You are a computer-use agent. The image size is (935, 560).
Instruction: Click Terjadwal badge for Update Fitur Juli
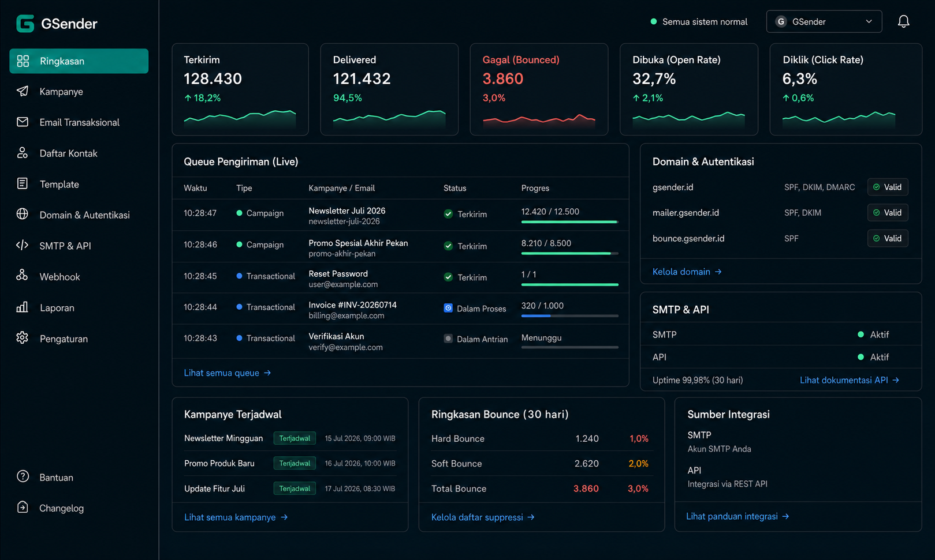(295, 488)
